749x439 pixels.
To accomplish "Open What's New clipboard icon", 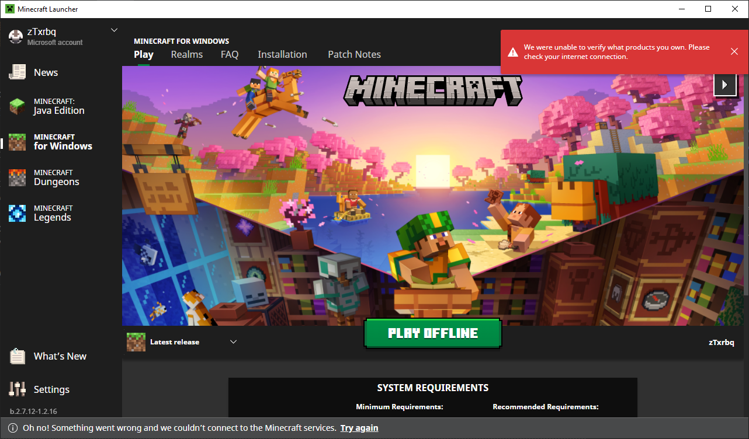I will pyautogui.click(x=18, y=356).
